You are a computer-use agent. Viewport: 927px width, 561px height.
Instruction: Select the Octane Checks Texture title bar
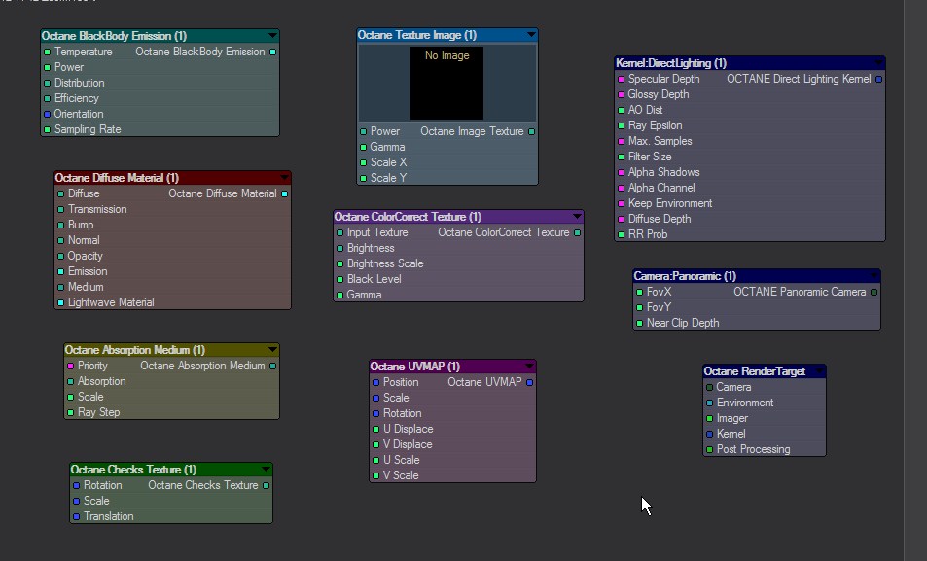(x=171, y=469)
